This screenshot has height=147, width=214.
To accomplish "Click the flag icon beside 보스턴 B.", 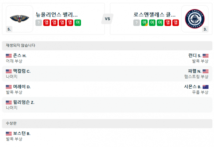I will (x=9, y=133).
